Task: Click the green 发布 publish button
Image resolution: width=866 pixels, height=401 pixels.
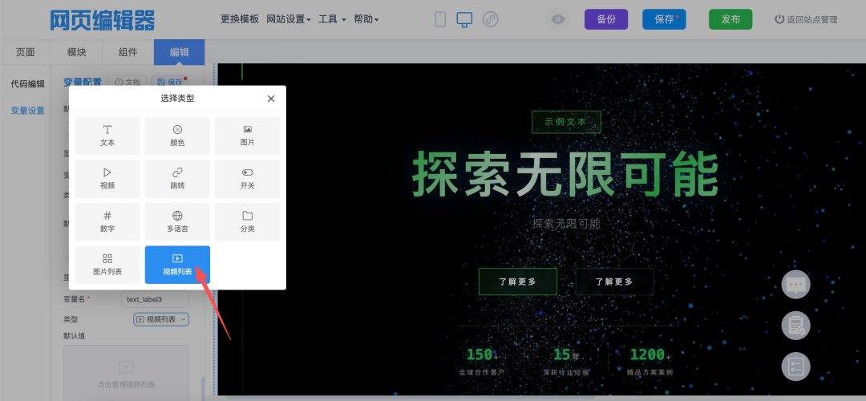Action: [x=730, y=19]
